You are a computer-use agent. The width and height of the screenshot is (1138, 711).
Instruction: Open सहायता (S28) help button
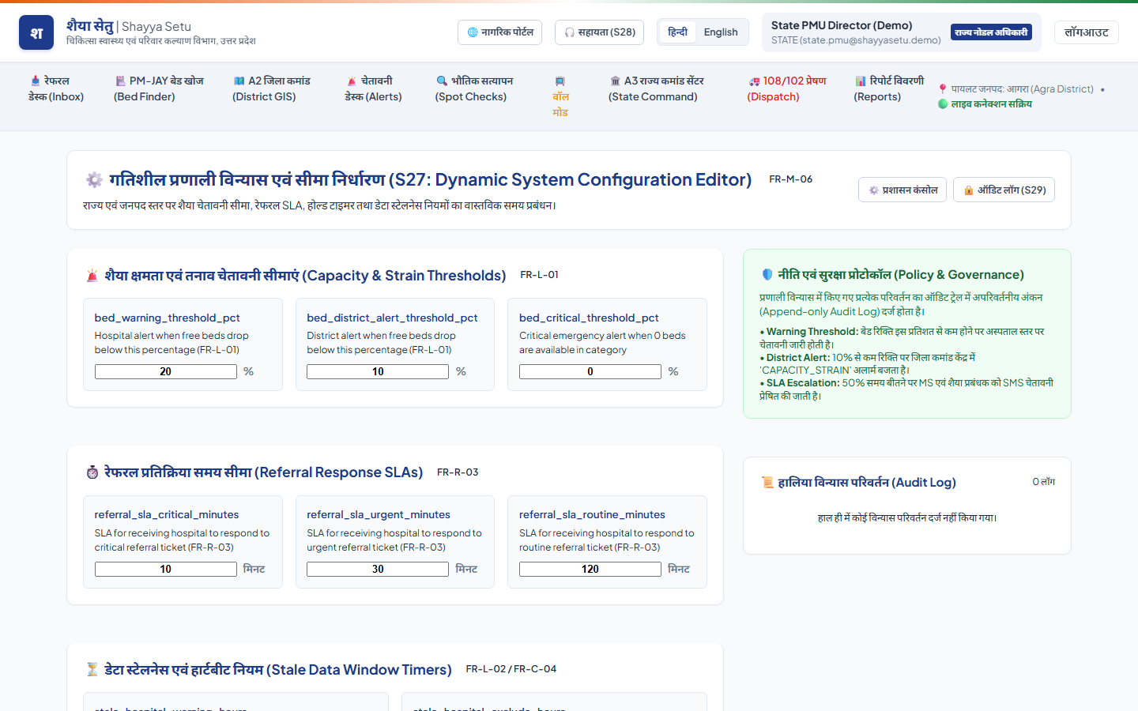pyautogui.click(x=600, y=32)
